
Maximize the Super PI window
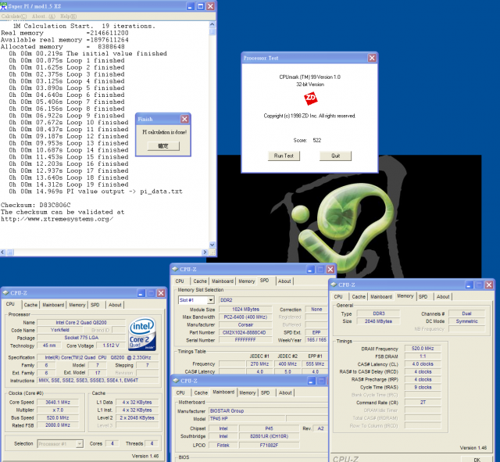pyautogui.click(x=201, y=6)
